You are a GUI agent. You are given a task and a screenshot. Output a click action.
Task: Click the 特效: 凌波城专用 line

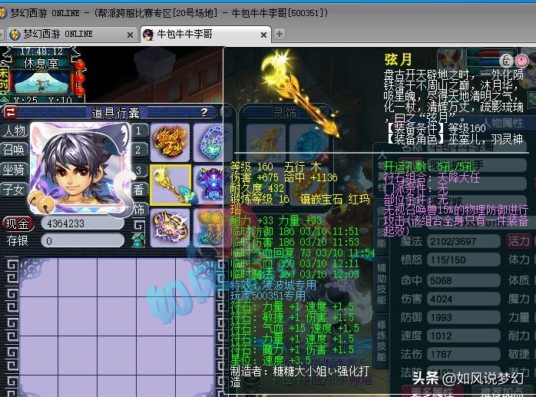pos(273,286)
